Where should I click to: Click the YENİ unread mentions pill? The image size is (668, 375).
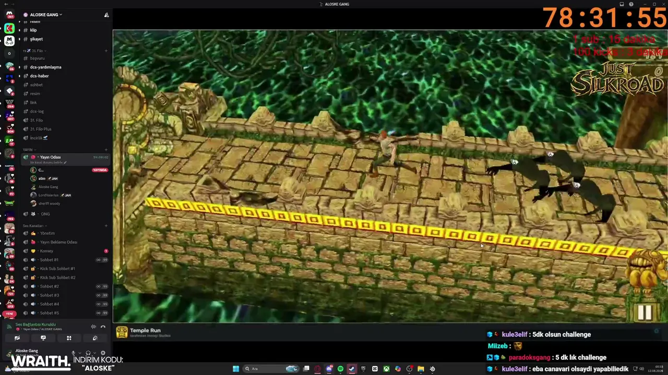(x=9, y=314)
